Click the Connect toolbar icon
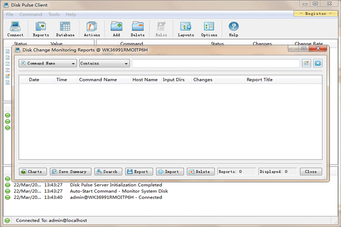This screenshot has width=341, height=227. pyautogui.click(x=15, y=29)
